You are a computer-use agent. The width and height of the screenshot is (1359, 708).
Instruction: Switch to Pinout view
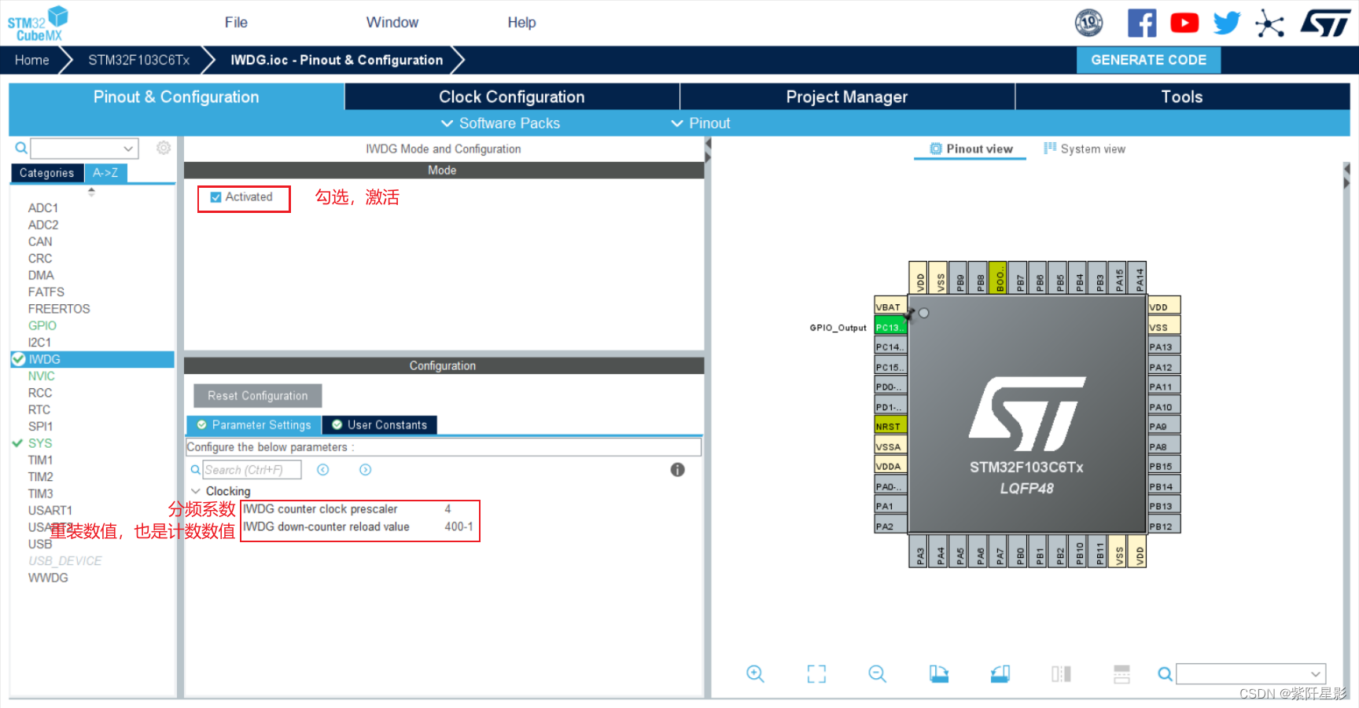click(x=971, y=149)
